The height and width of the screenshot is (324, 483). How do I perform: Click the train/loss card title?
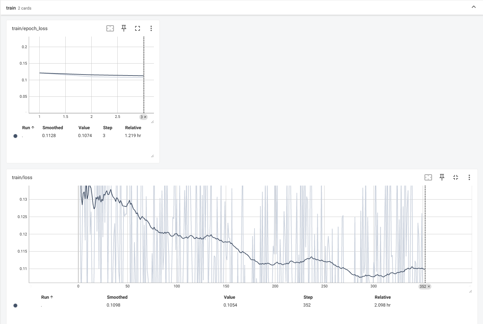click(x=22, y=177)
